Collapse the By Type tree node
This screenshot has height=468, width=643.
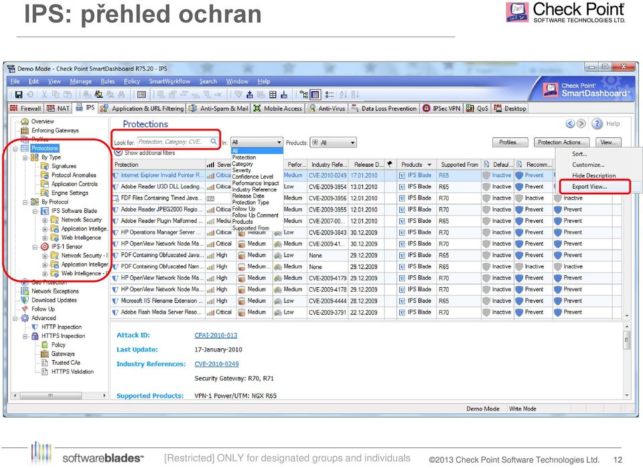[25, 157]
